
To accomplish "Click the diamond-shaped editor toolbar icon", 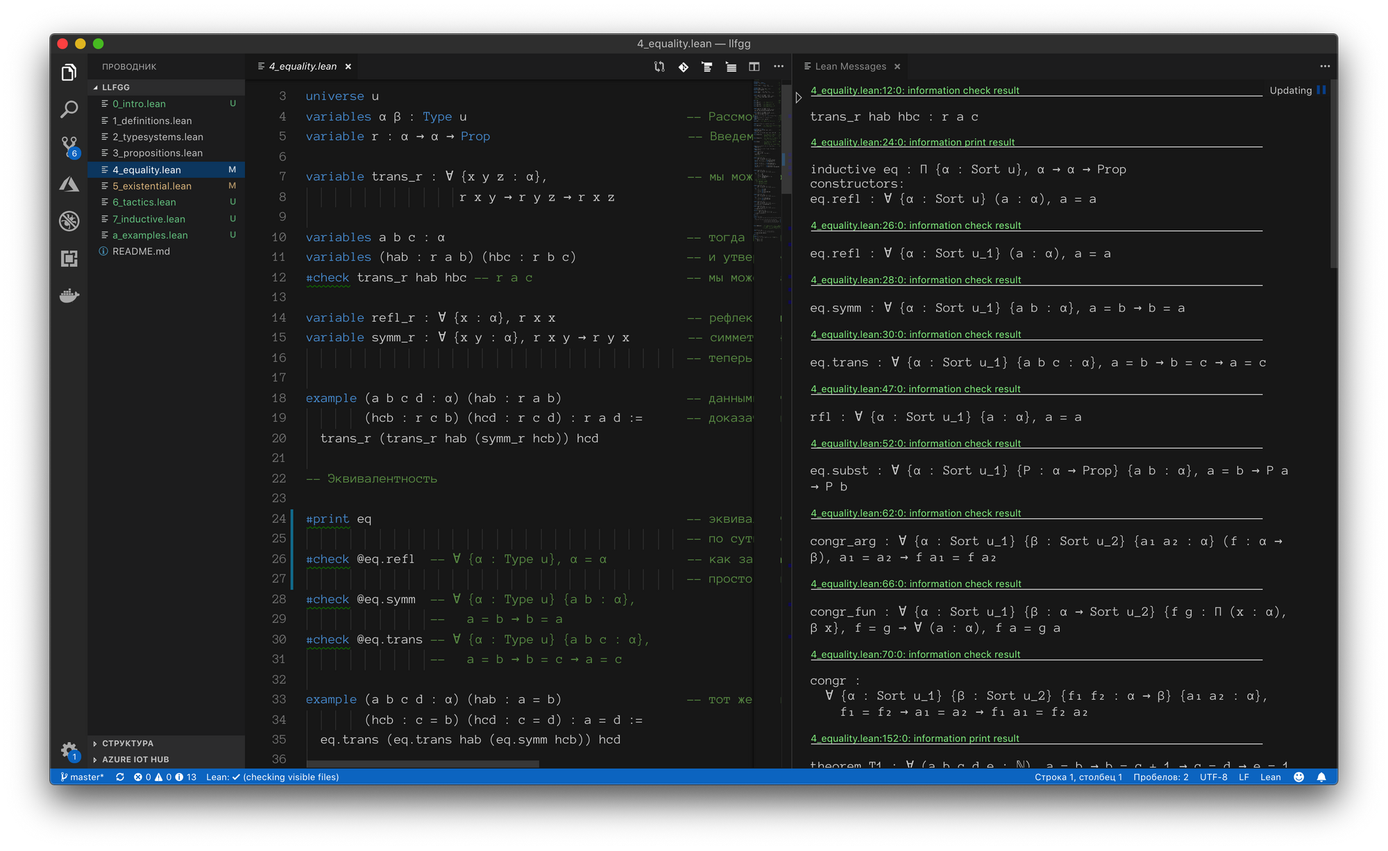I will [x=684, y=67].
